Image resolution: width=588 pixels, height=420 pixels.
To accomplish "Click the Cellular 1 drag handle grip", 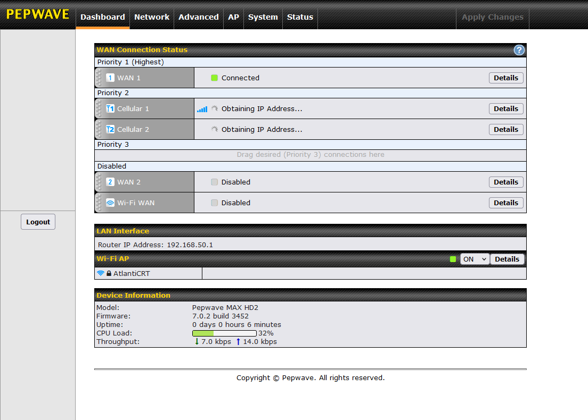I will pos(99,108).
